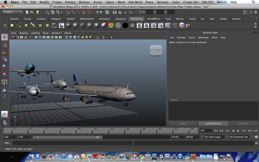Toggle Attribute Editor visibility button

(245, 12)
